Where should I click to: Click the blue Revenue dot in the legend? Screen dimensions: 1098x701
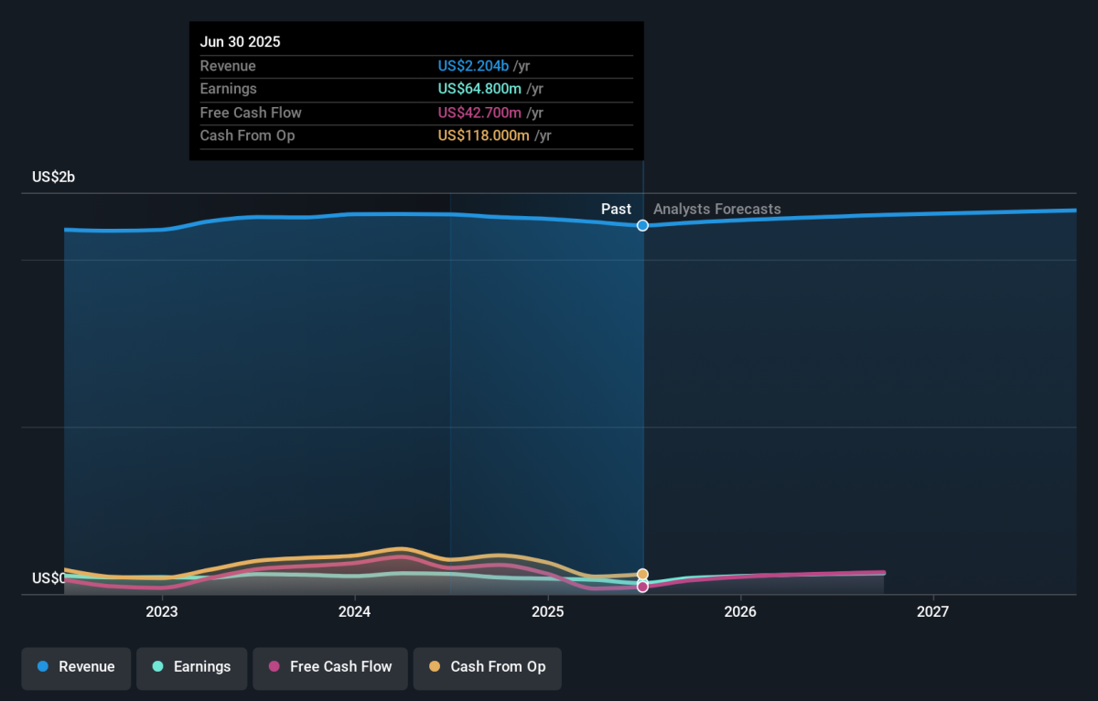(43, 667)
